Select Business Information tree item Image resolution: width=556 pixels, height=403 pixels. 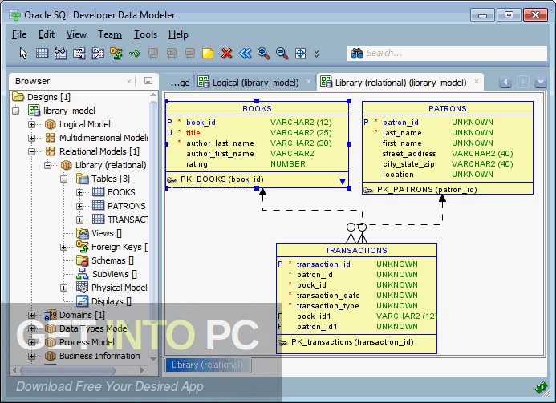[99, 356]
